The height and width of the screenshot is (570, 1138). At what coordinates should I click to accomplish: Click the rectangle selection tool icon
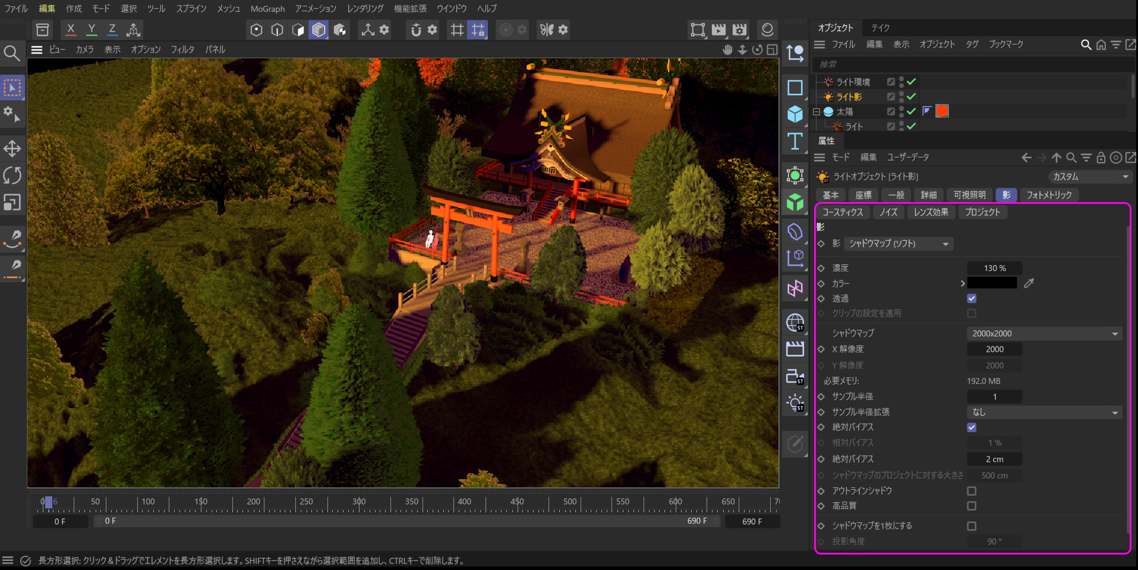[x=12, y=88]
